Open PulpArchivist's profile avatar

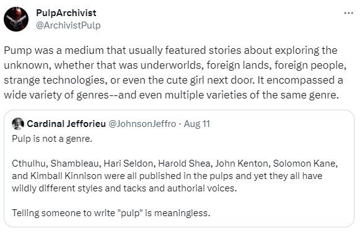[16, 19]
